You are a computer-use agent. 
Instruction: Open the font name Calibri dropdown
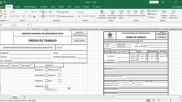click(x=24, y=12)
